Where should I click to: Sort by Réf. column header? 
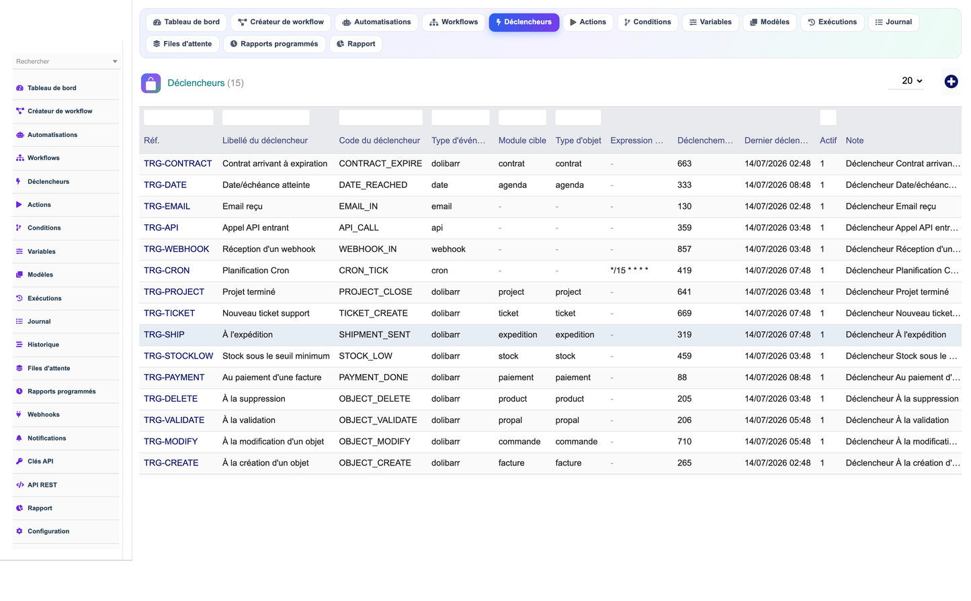pyautogui.click(x=151, y=140)
